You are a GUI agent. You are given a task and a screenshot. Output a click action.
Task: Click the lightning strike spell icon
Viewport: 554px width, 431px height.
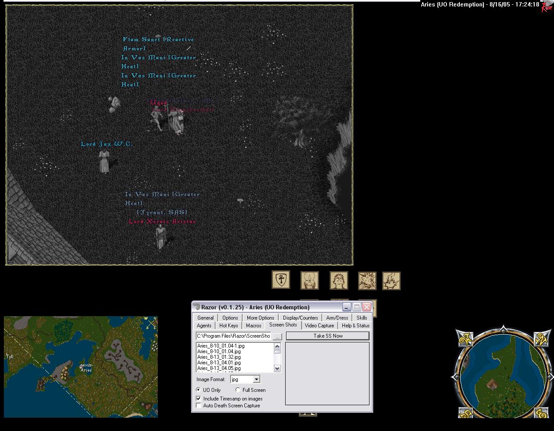pyautogui.click(x=391, y=281)
